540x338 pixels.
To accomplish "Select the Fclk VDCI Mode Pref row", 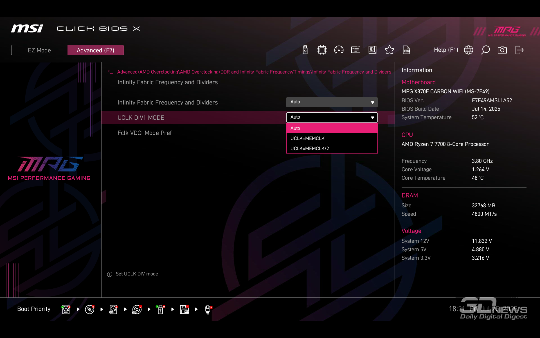I will point(145,133).
